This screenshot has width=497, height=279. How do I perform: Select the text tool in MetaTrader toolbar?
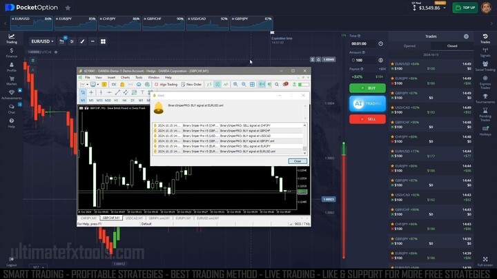pyautogui.click(x=142, y=92)
